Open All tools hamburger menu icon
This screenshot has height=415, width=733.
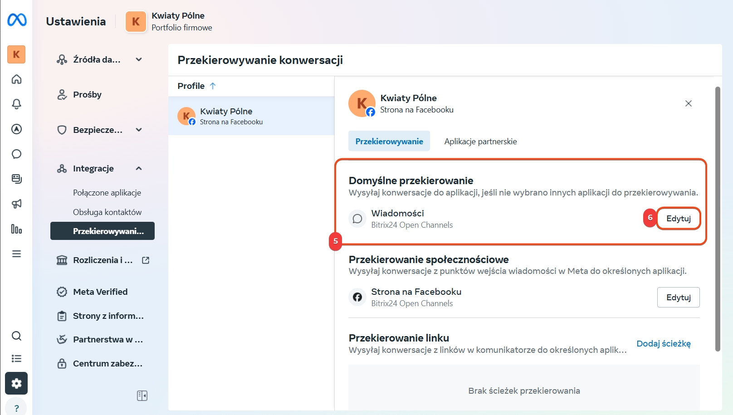[x=16, y=254]
